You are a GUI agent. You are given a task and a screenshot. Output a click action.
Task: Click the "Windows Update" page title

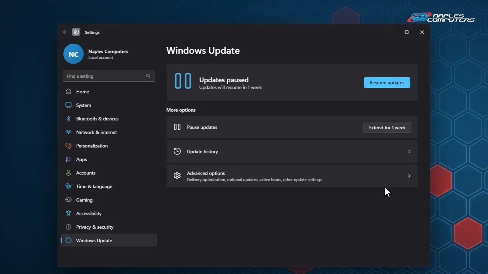[x=203, y=50]
